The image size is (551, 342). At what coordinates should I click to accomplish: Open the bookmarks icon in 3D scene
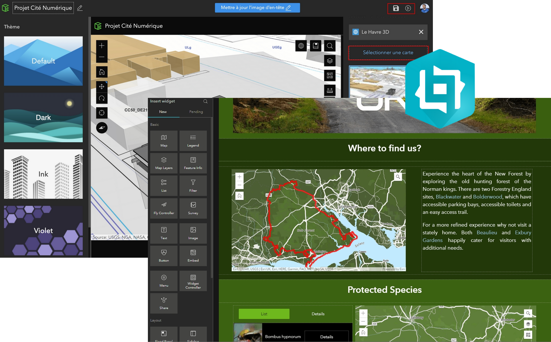click(x=315, y=46)
